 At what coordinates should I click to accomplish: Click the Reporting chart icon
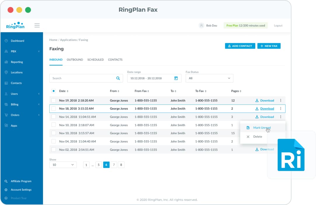pyautogui.click(x=6, y=62)
